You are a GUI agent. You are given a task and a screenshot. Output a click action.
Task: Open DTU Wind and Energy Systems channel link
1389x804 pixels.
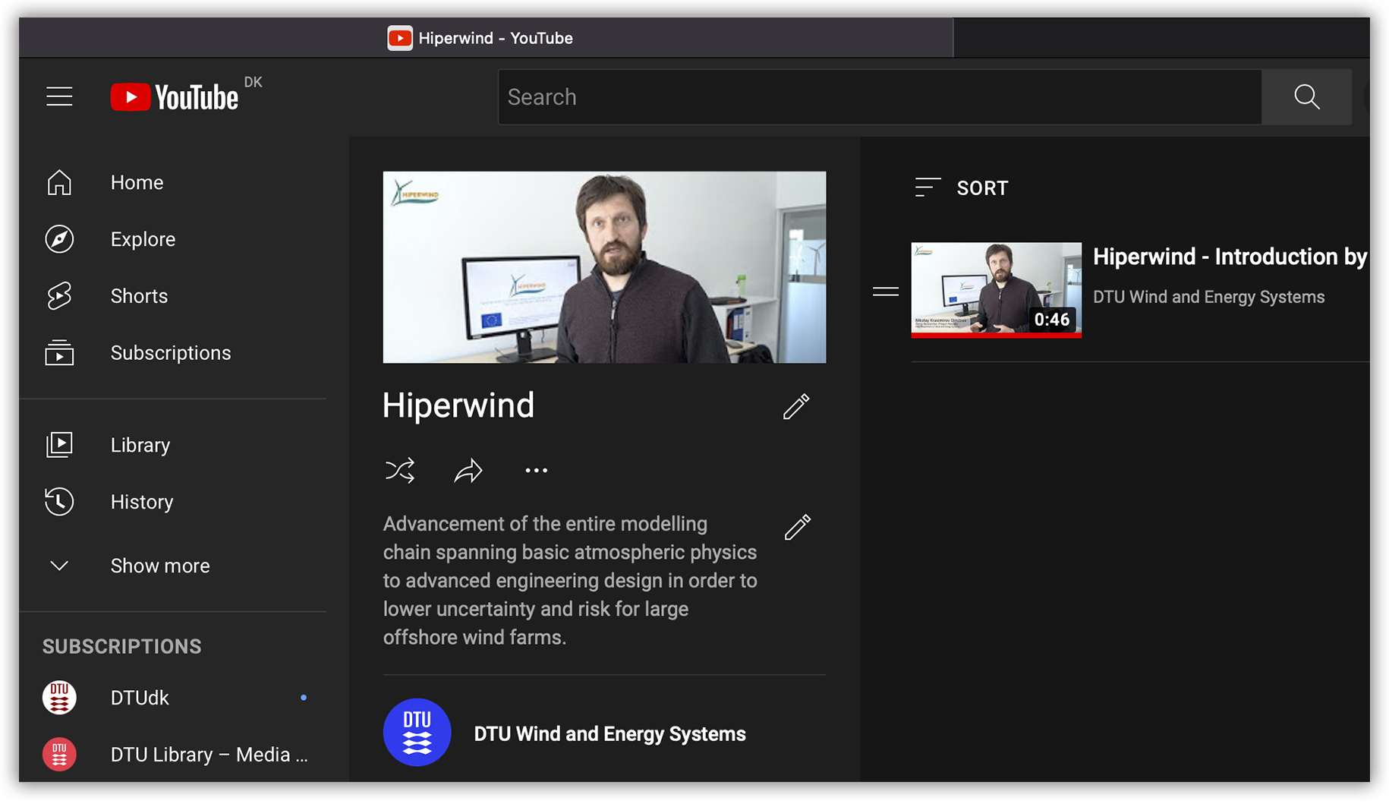point(609,734)
